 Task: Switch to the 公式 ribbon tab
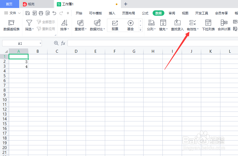145,13
